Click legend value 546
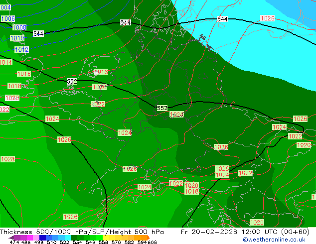316x244 pixels. click(x=90, y=242)
